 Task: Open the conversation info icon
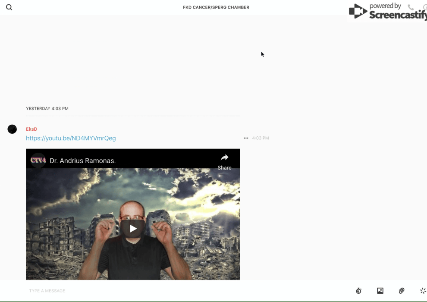pos(424,7)
